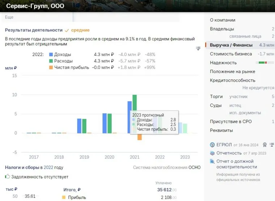
Task: Expand the Еще section at top
Action: coord(9,17)
